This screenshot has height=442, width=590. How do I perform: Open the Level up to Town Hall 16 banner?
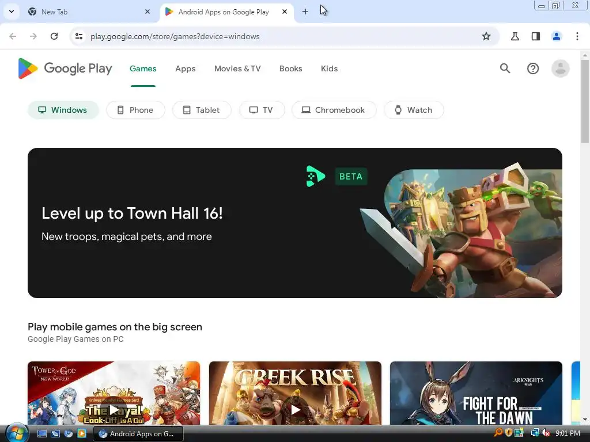pos(295,223)
